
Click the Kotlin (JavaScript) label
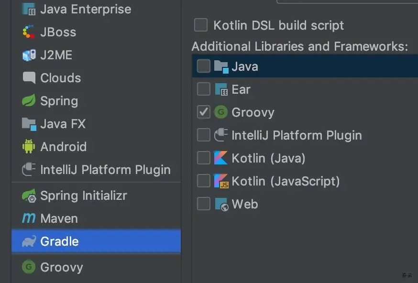[286, 181]
